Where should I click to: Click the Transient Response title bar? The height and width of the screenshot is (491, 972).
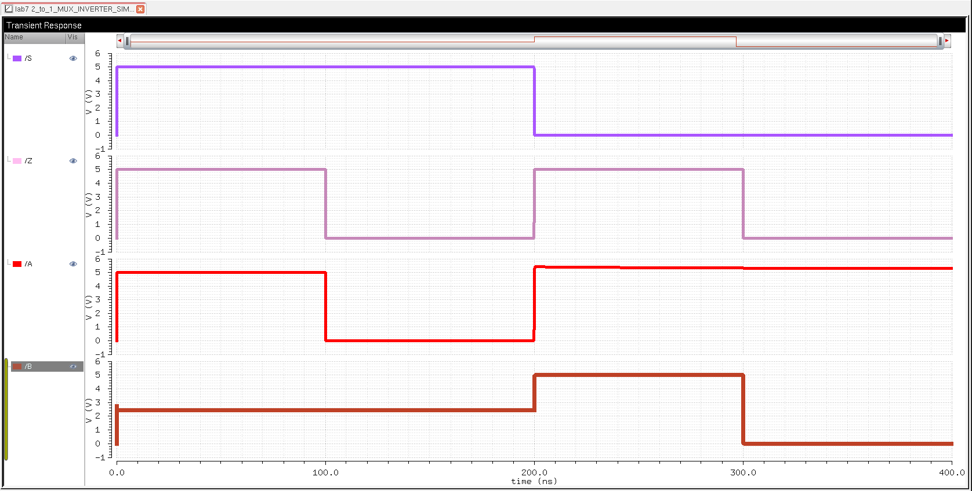pyautogui.click(x=484, y=25)
